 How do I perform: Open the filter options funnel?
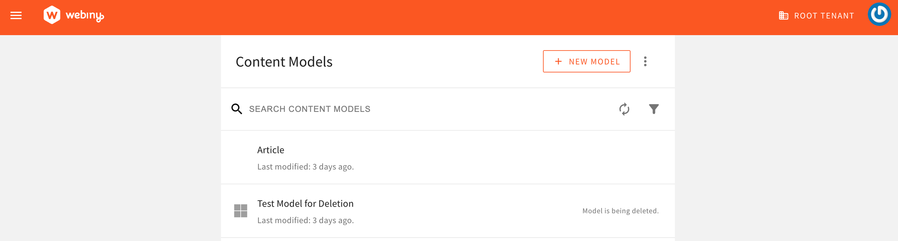click(654, 109)
